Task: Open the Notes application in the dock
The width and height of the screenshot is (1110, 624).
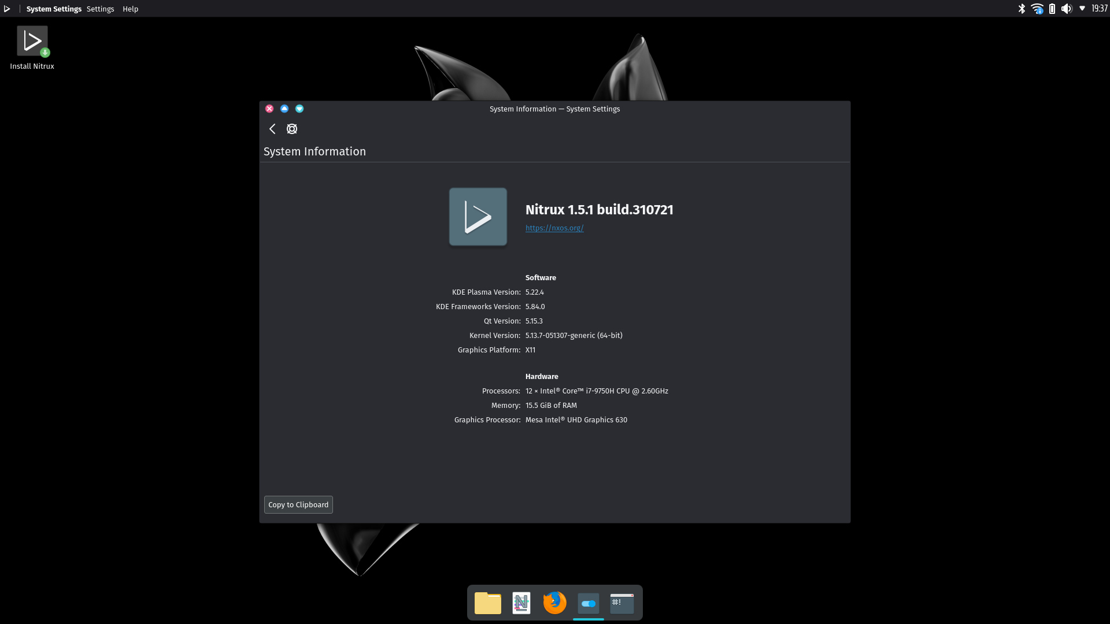Action: click(x=521, y=603)
